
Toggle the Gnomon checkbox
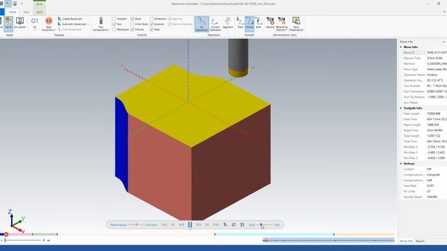pos(152,24)
